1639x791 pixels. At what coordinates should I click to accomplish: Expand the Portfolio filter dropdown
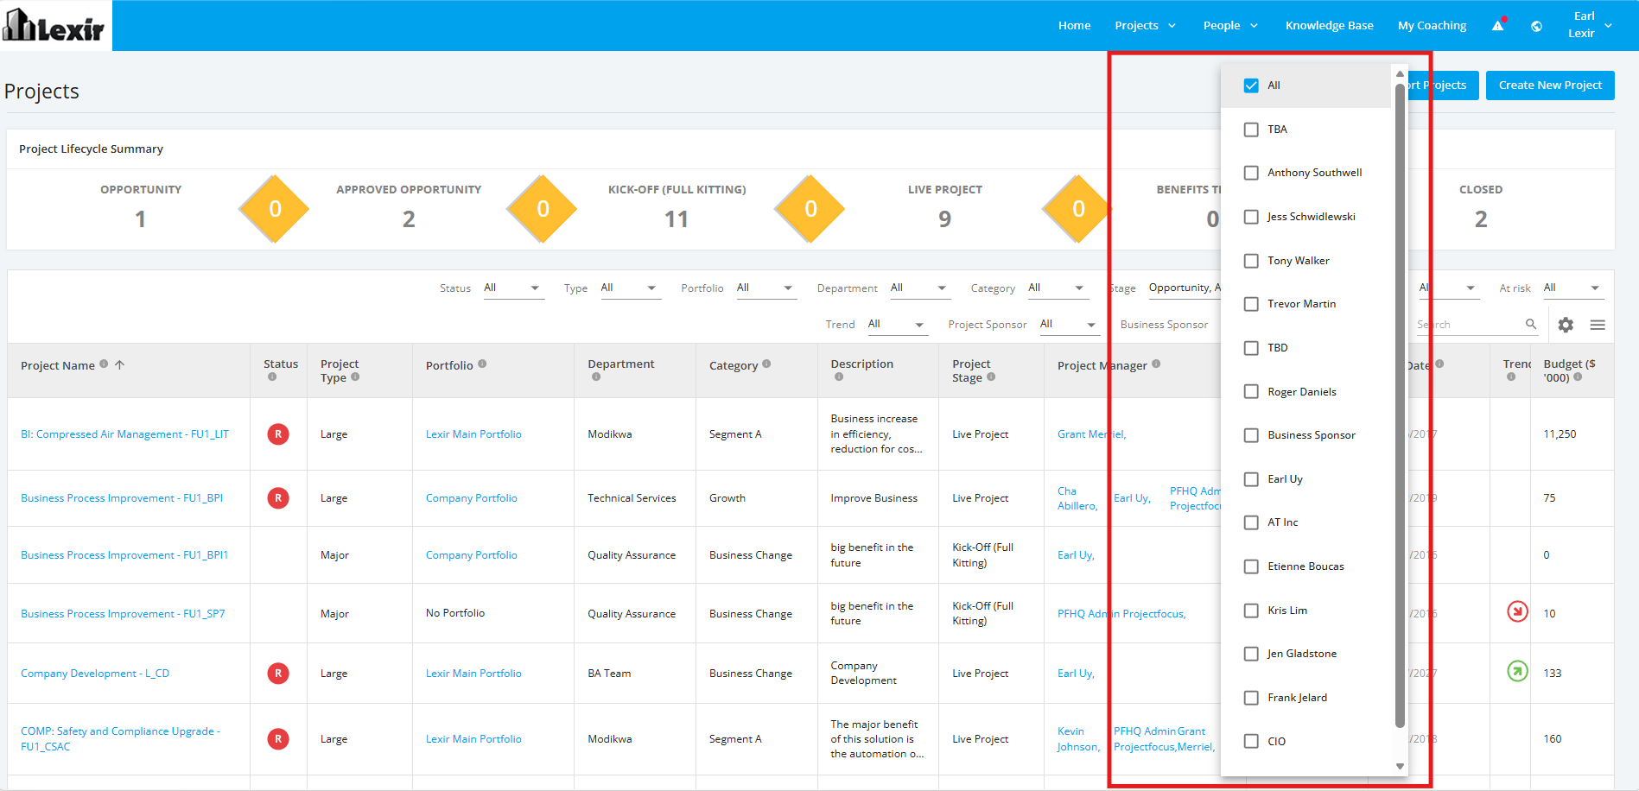[x=765, y=288]
